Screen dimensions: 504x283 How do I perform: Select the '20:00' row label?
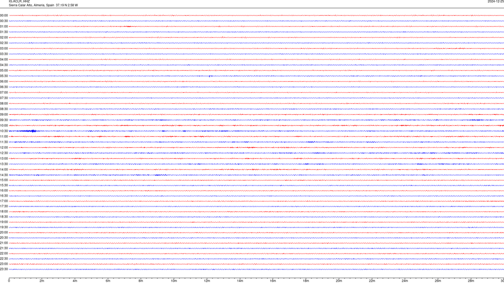tap(4, 233)
